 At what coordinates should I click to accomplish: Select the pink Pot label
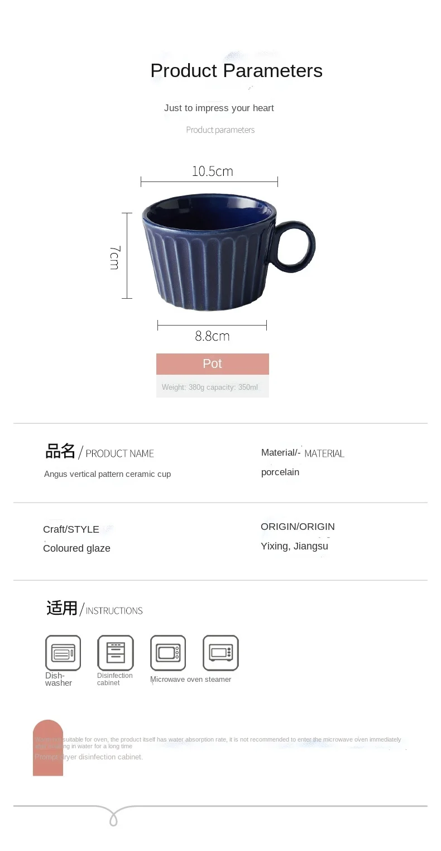213,364
